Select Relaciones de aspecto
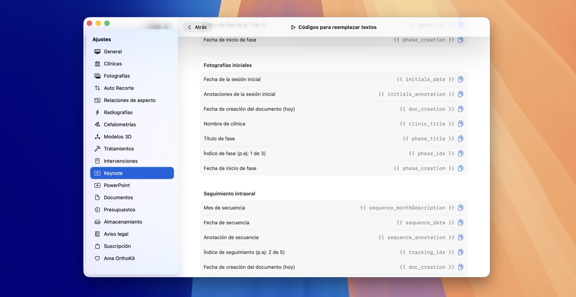The image size is (576, 297). coord(132,100)
